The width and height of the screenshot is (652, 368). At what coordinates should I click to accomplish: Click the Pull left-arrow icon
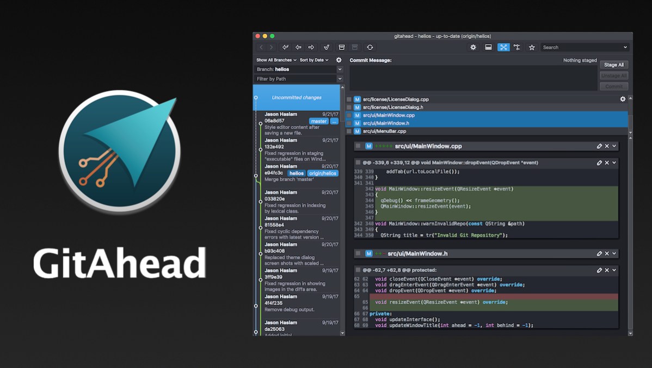pos(298,47)
